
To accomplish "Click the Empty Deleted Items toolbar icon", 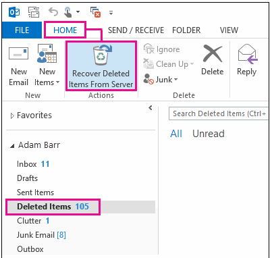I will (x=95, y=12).
